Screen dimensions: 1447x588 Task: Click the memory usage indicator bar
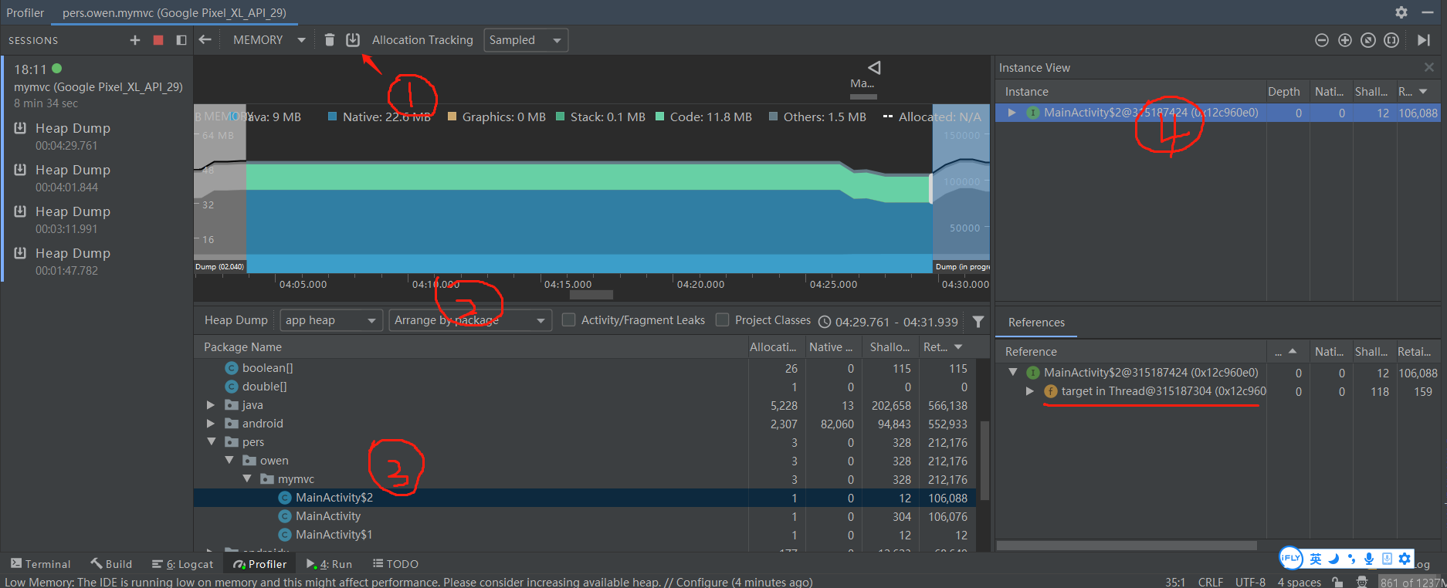click(1411, 582)
